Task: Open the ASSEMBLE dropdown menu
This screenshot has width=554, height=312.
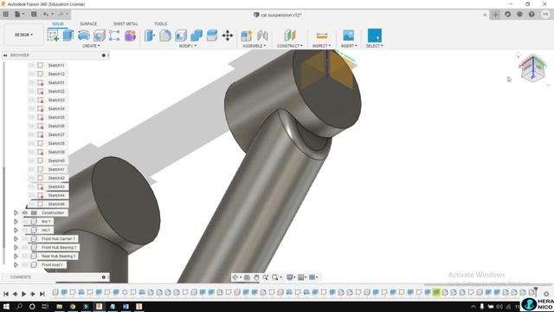Action: (254, 46)
